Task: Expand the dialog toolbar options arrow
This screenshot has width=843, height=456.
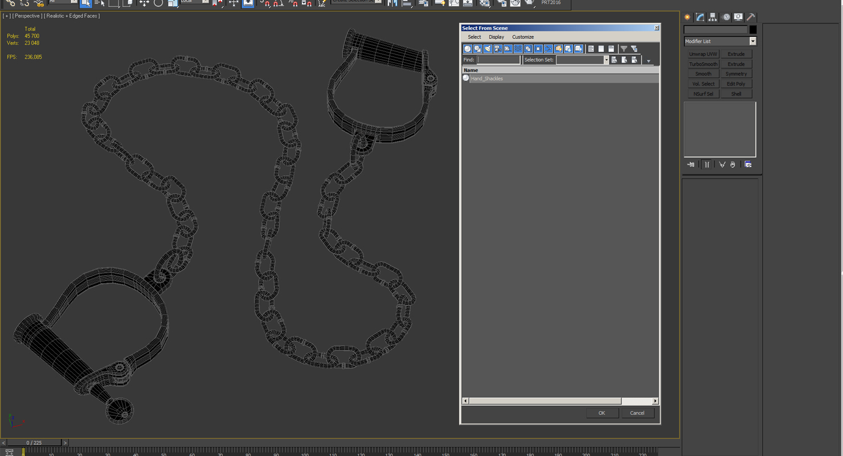Action: pos(648,61)
